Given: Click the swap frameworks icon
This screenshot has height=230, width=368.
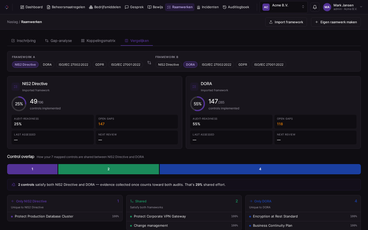Looking at the screenshot, I should click(149, 63).
